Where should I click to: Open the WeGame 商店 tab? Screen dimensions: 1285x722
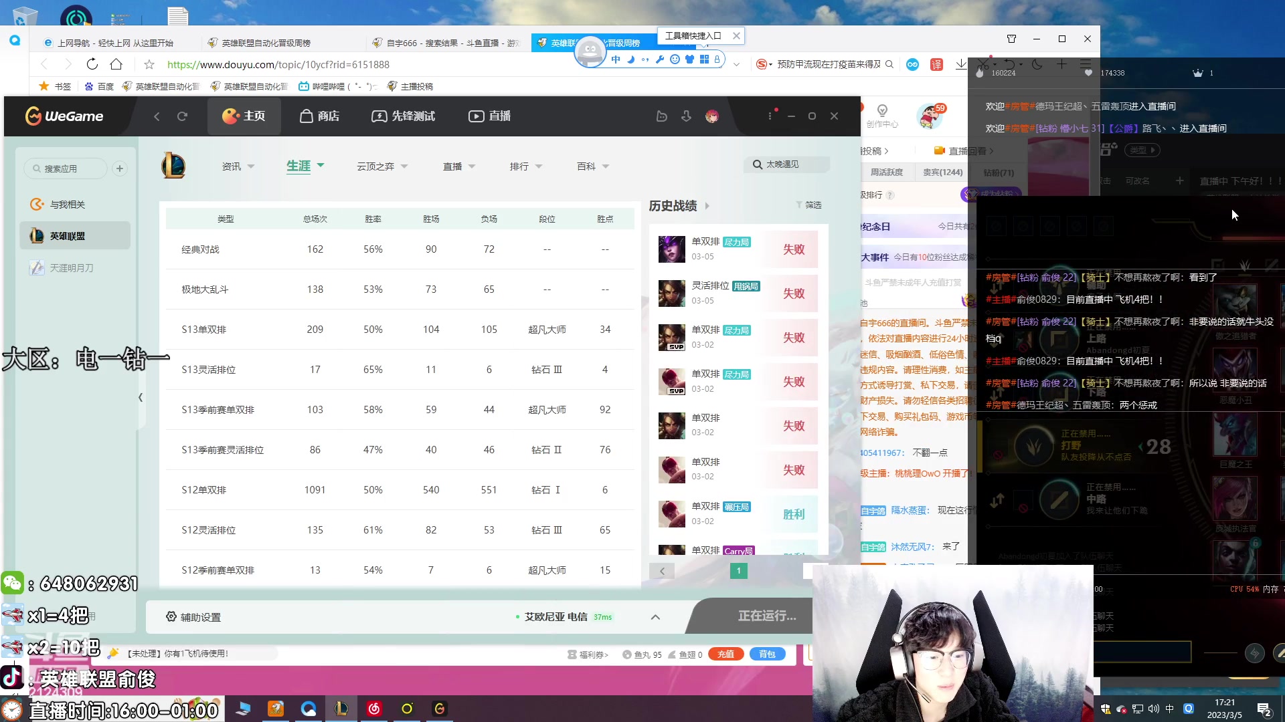pos(319,116)
